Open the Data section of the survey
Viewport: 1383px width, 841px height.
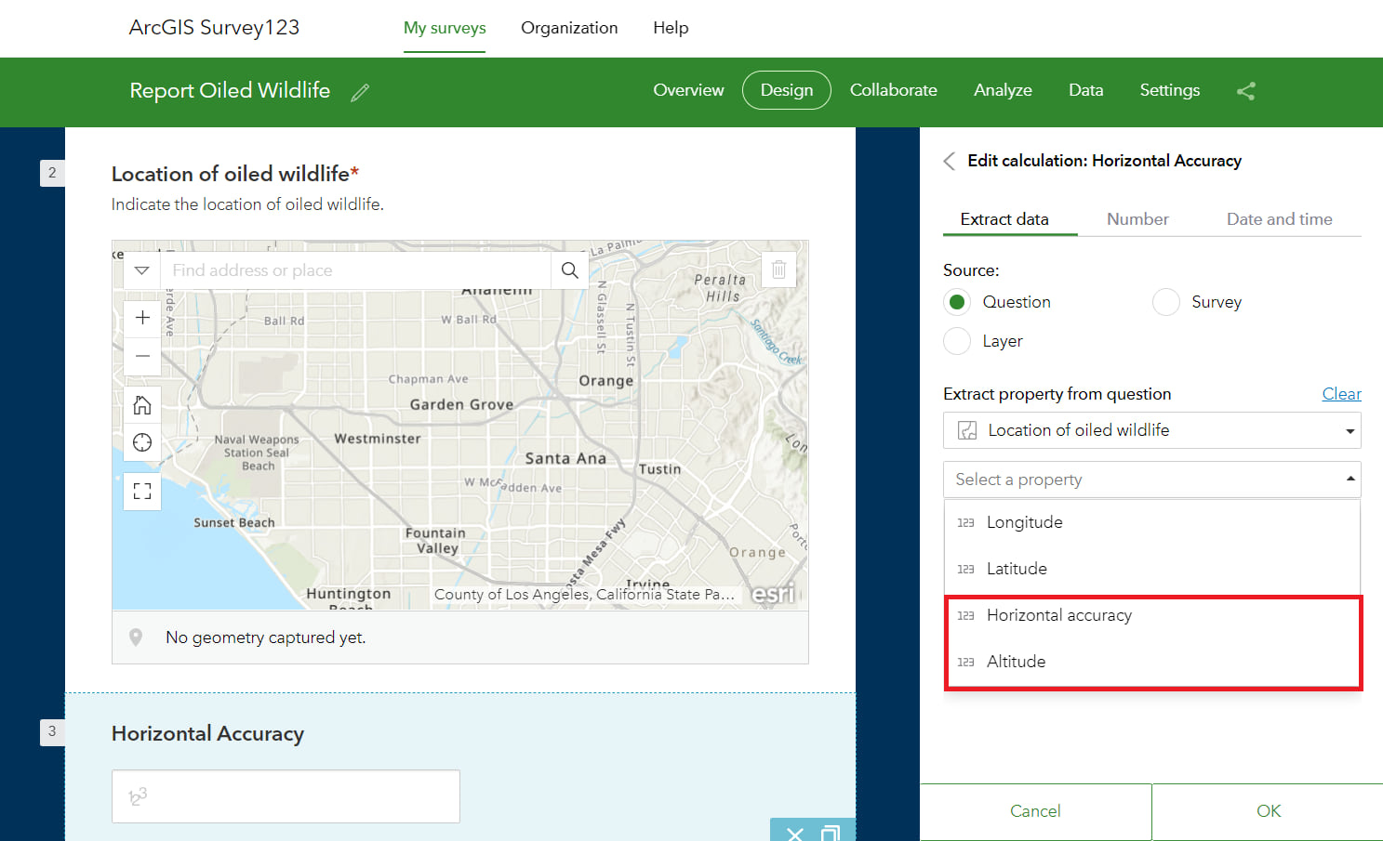click(1085, 90)
